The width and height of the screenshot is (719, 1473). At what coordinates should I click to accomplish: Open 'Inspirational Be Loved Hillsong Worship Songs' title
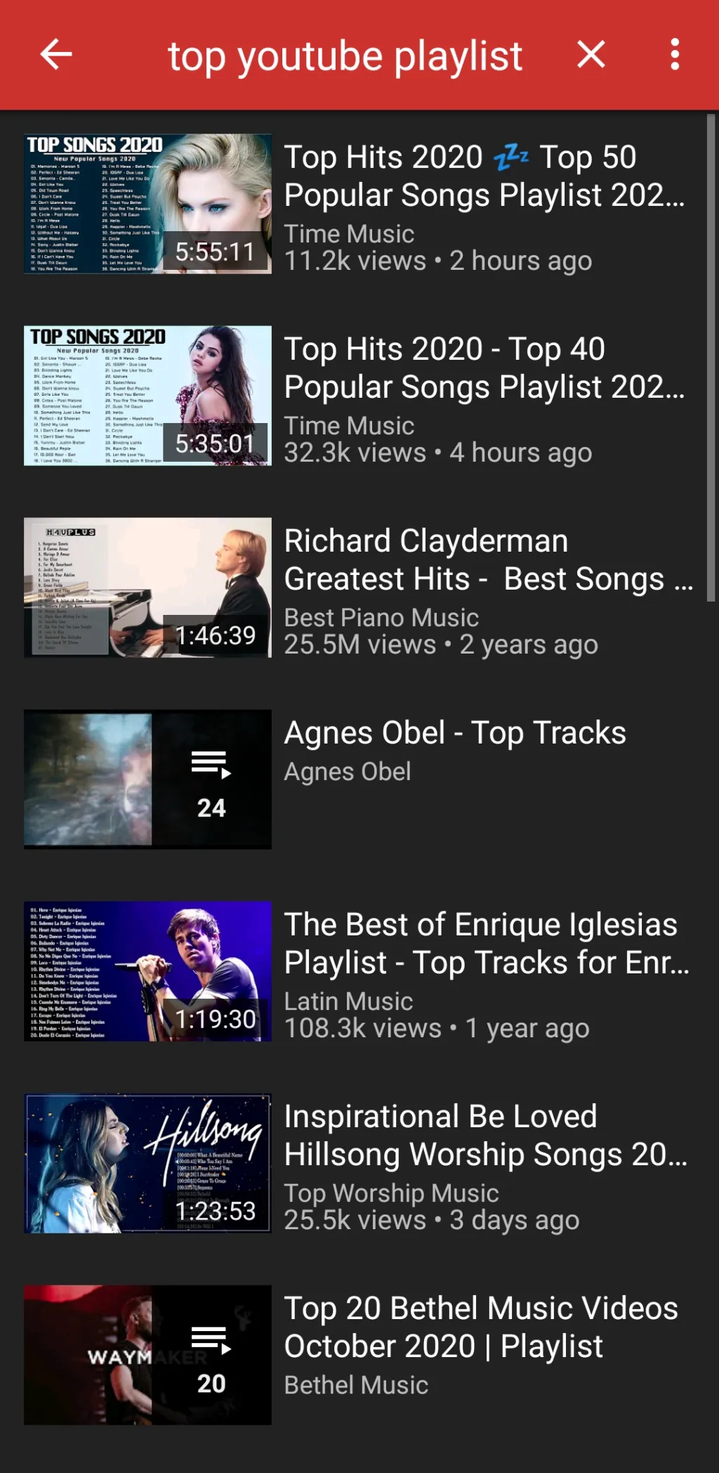[486, 1135]
